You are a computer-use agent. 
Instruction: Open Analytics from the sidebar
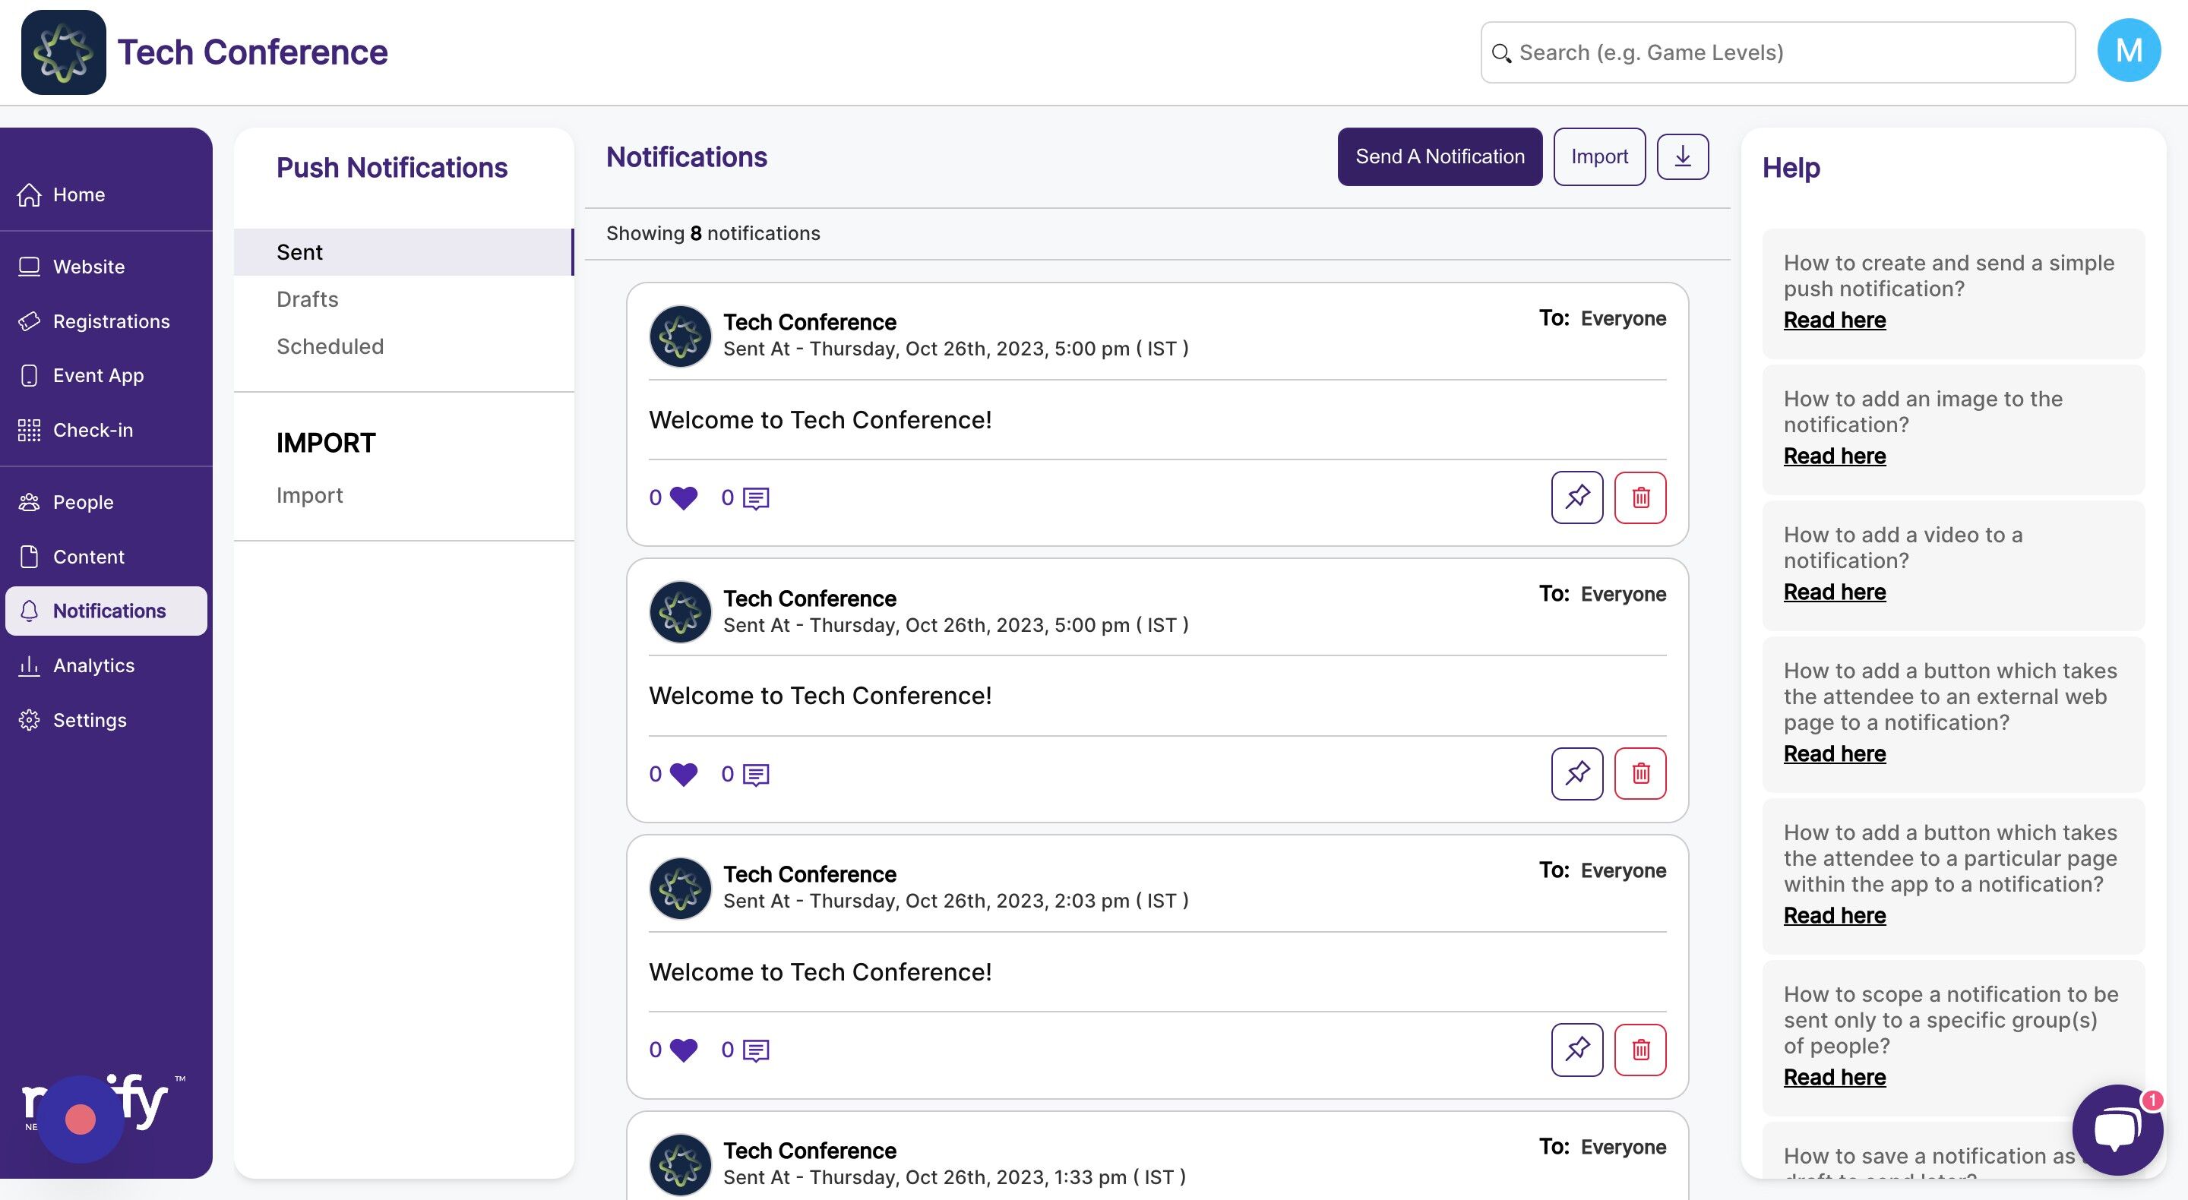click(x=93, y=665)
